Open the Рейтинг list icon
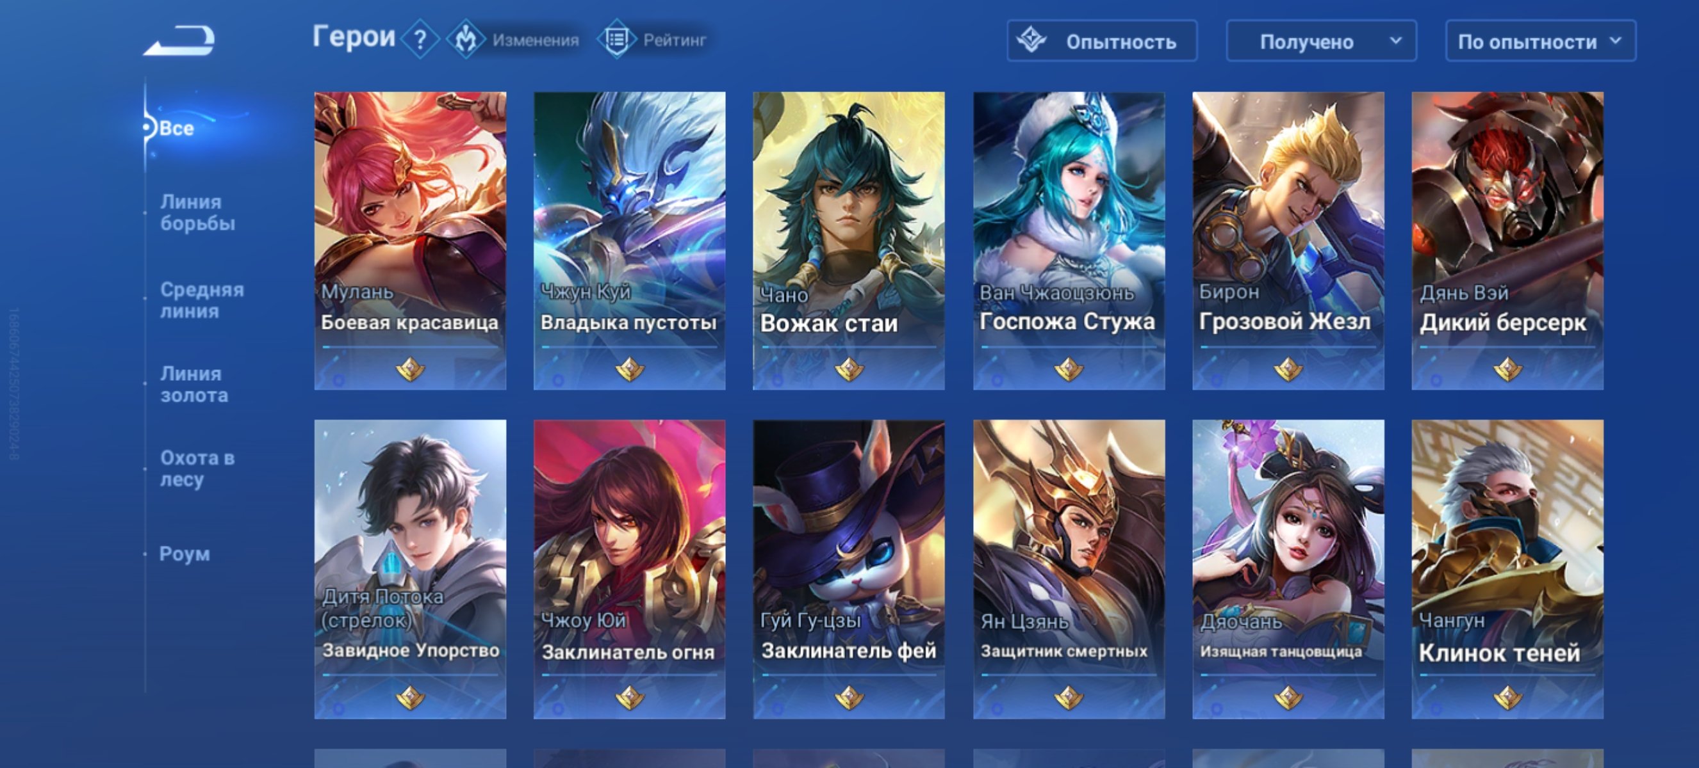Viewport: 1699px width, 768px height. (x=617, y=40)
